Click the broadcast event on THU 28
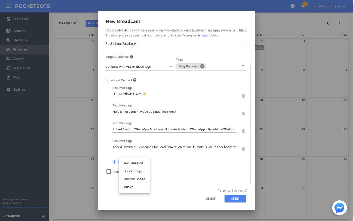Image resolution: width=354 pixels, height=221 pixels. click(260, 48)
